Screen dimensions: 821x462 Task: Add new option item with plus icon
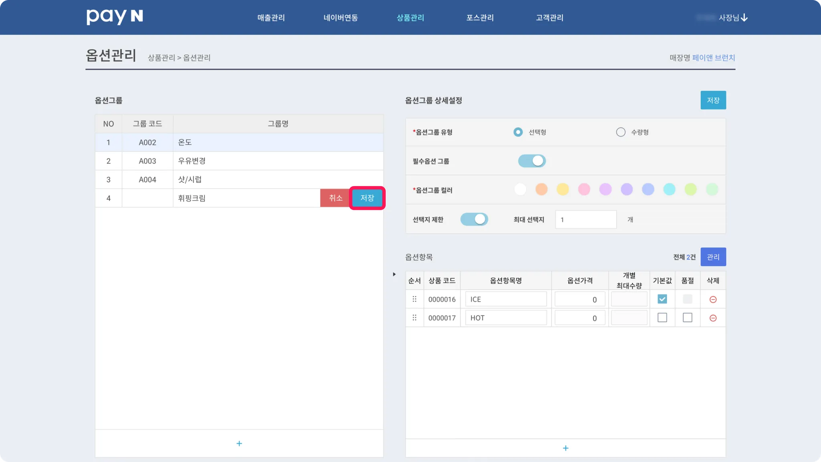565,448
